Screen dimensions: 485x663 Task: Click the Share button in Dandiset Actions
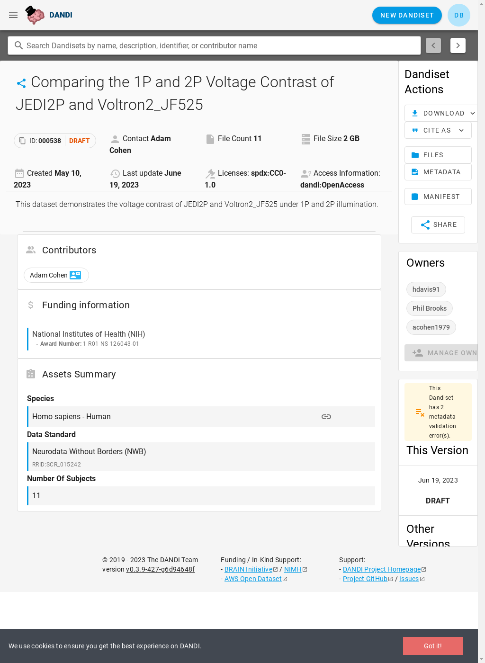tap(438, 225)
